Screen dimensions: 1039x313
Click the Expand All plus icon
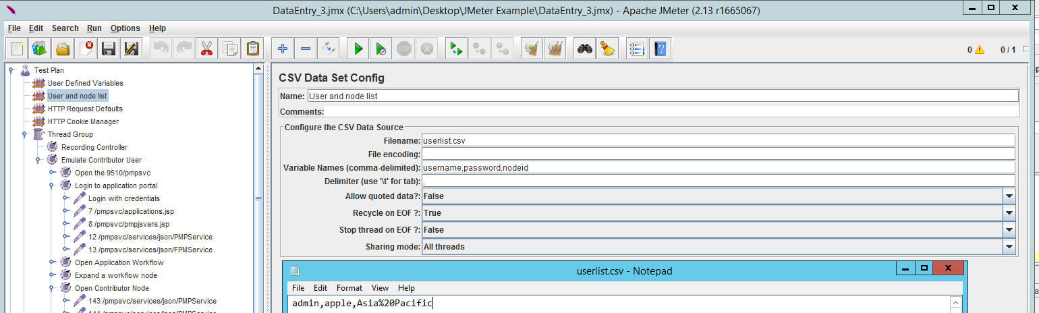tap(283, 49)
